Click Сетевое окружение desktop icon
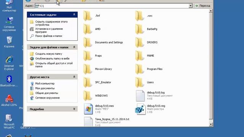Image resolution: width=244 pixels, height=137 pixels. click(x=9, y=24)
